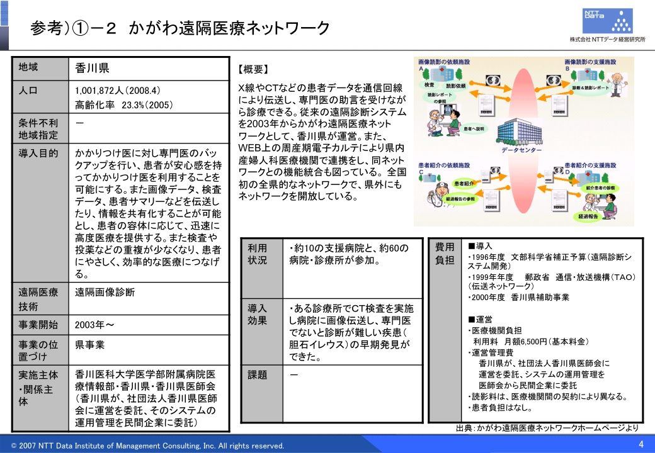Click the 紹介患者の診察 label in diagram
The width and height of the screenshot is (655, 453).
[x=600, y=189]
